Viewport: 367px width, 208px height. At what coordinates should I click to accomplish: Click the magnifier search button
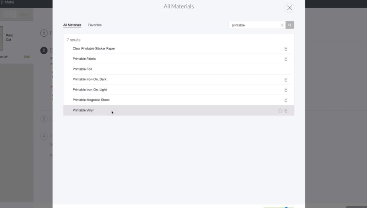click(x=290, y=25)
